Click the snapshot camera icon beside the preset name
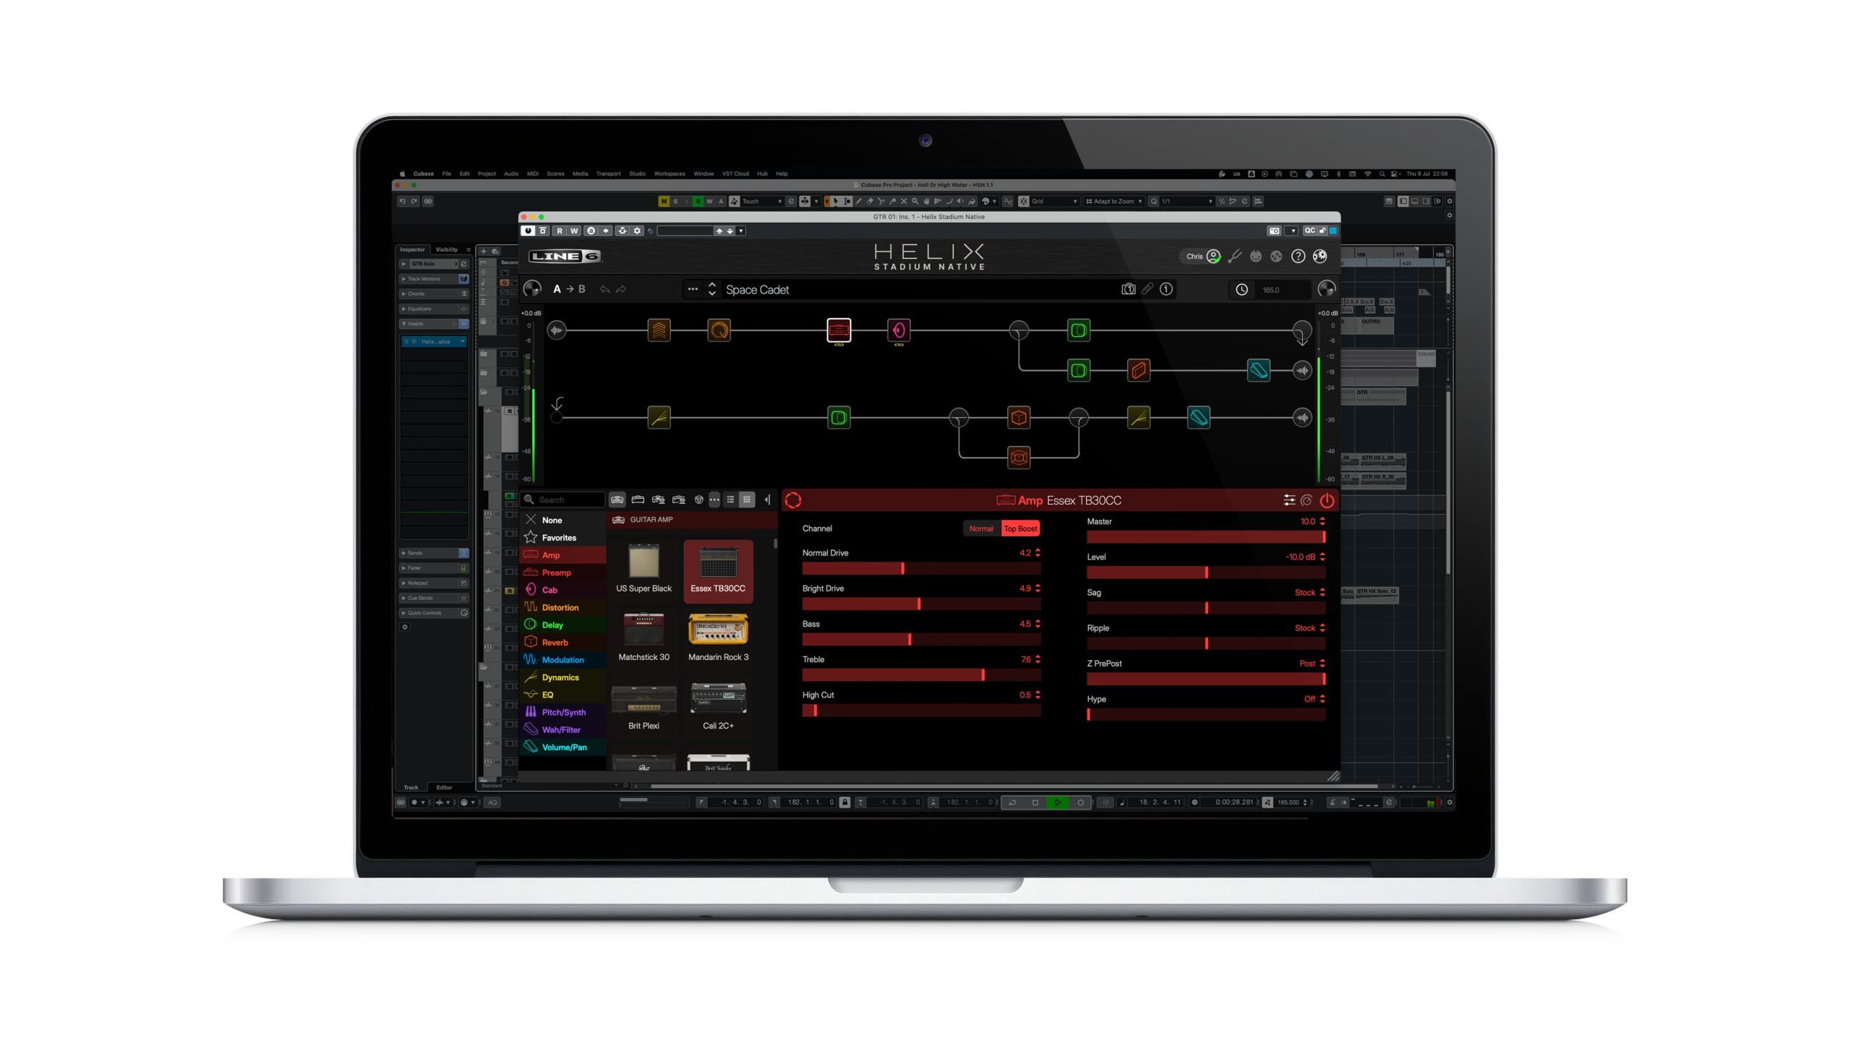The width and height of the screenshot is (1851, 1041). [x=1128, y=289]
